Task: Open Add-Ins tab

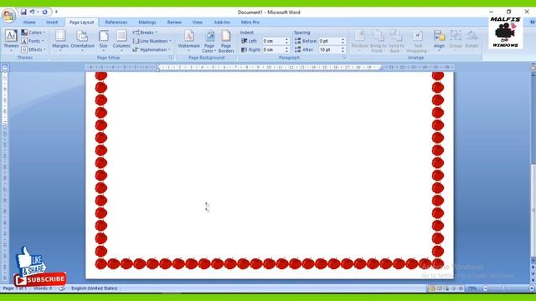Action: pos(222,23)
